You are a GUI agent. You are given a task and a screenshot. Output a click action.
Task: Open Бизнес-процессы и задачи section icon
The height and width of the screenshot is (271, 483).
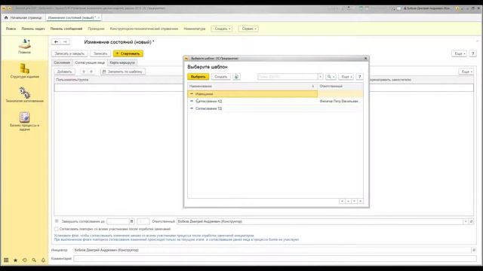coord(25,117)
